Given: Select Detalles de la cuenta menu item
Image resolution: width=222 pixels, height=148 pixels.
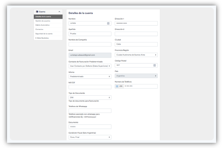Looking at the screenshot, I should point(48,17).
